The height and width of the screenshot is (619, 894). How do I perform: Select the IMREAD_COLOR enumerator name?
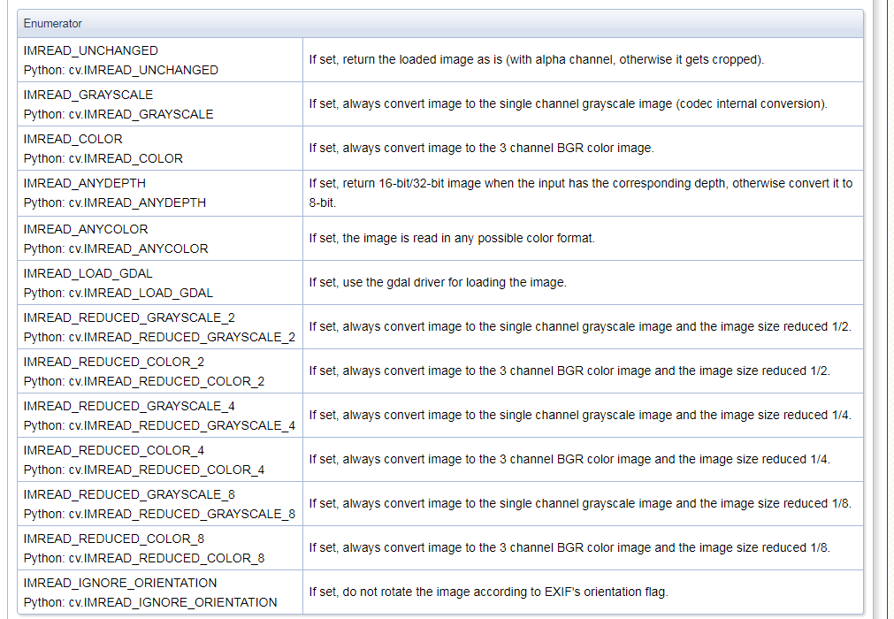pos(73,139)
